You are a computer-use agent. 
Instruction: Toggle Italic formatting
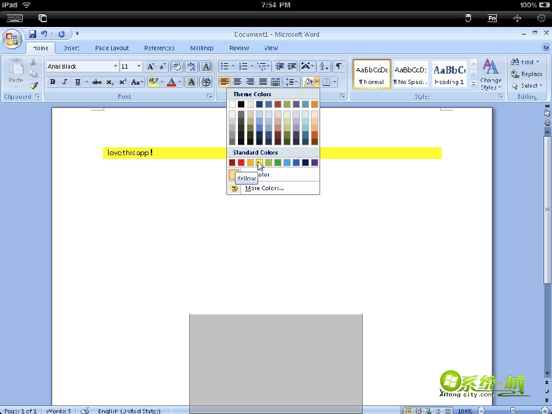64,82
